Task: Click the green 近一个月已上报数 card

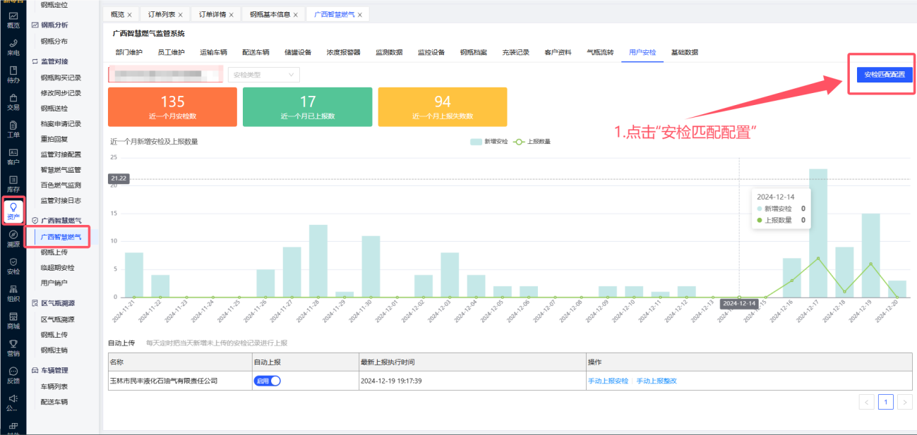Action: (307, 107)
